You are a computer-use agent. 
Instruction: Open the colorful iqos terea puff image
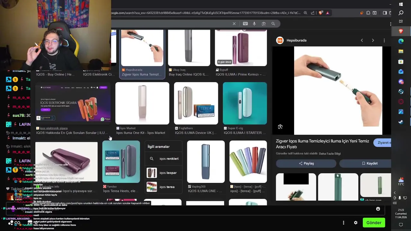coord(248,162)
